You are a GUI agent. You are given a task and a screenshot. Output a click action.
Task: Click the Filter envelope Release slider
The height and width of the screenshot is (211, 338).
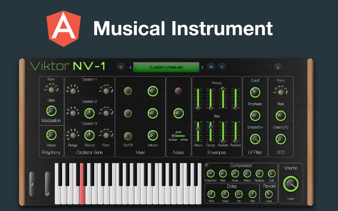(235, 132)
